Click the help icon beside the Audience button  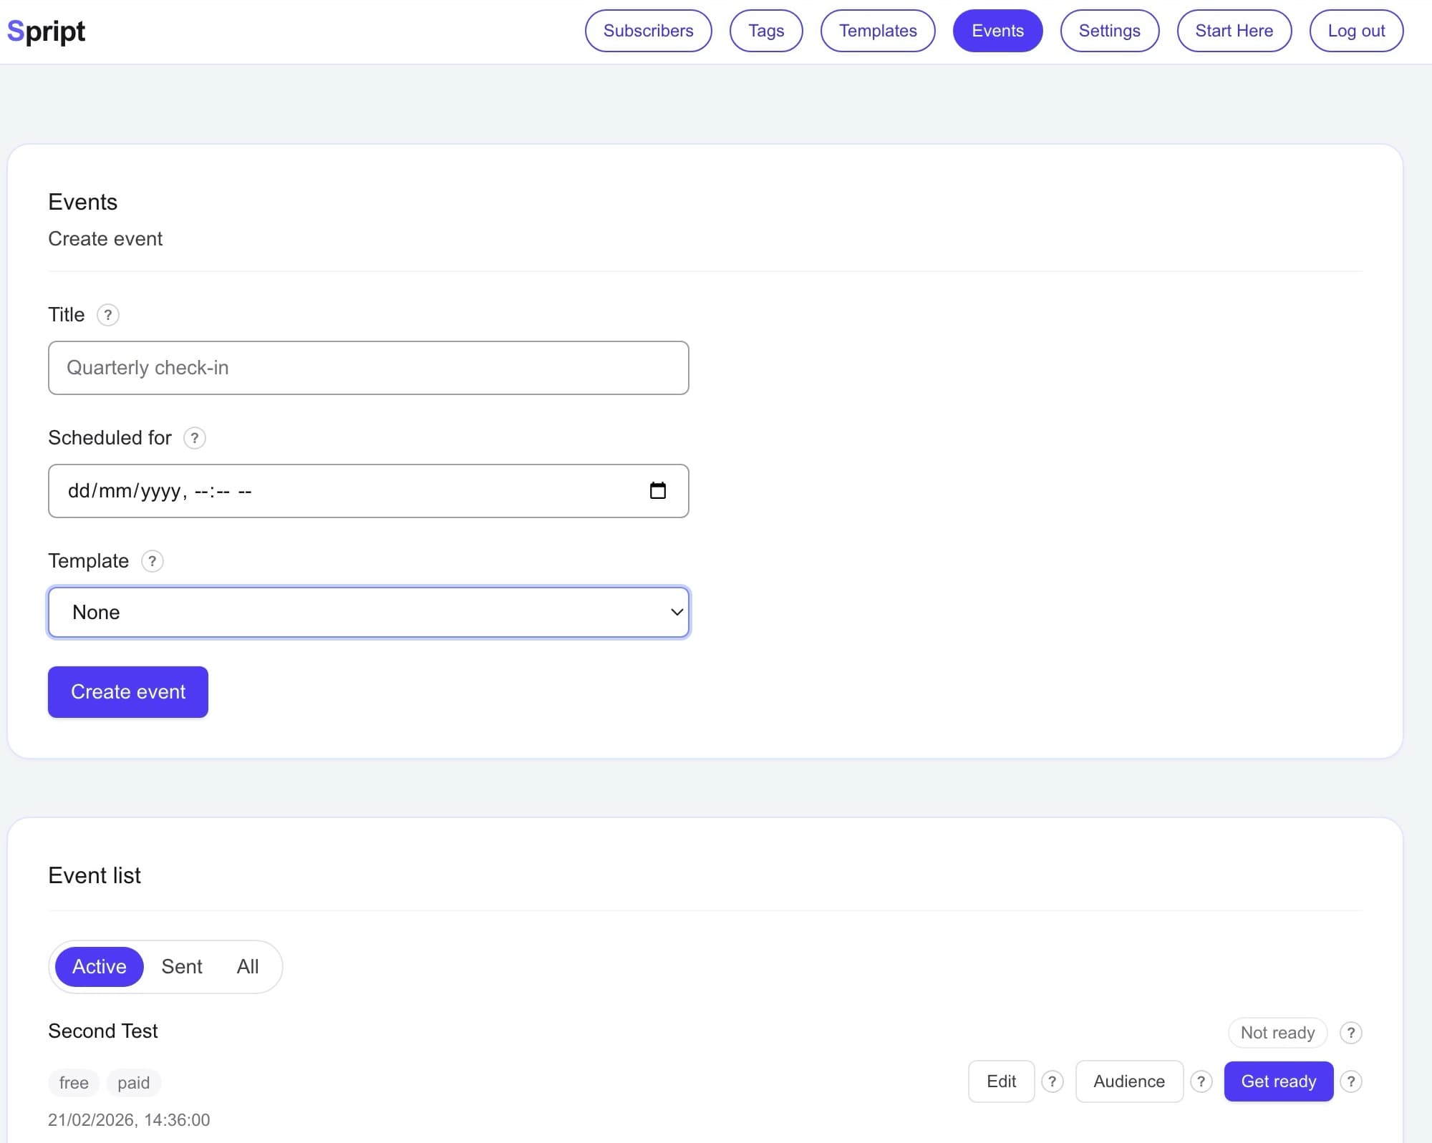coord(1201,1081)
